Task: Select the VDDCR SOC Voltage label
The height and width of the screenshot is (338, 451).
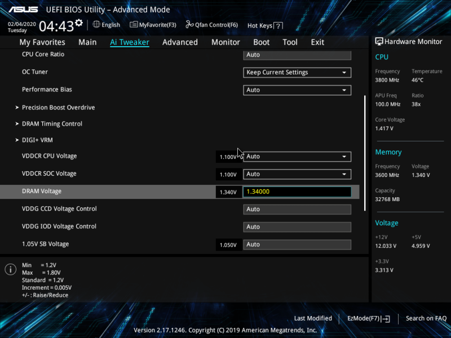Action: coord(49,174)
